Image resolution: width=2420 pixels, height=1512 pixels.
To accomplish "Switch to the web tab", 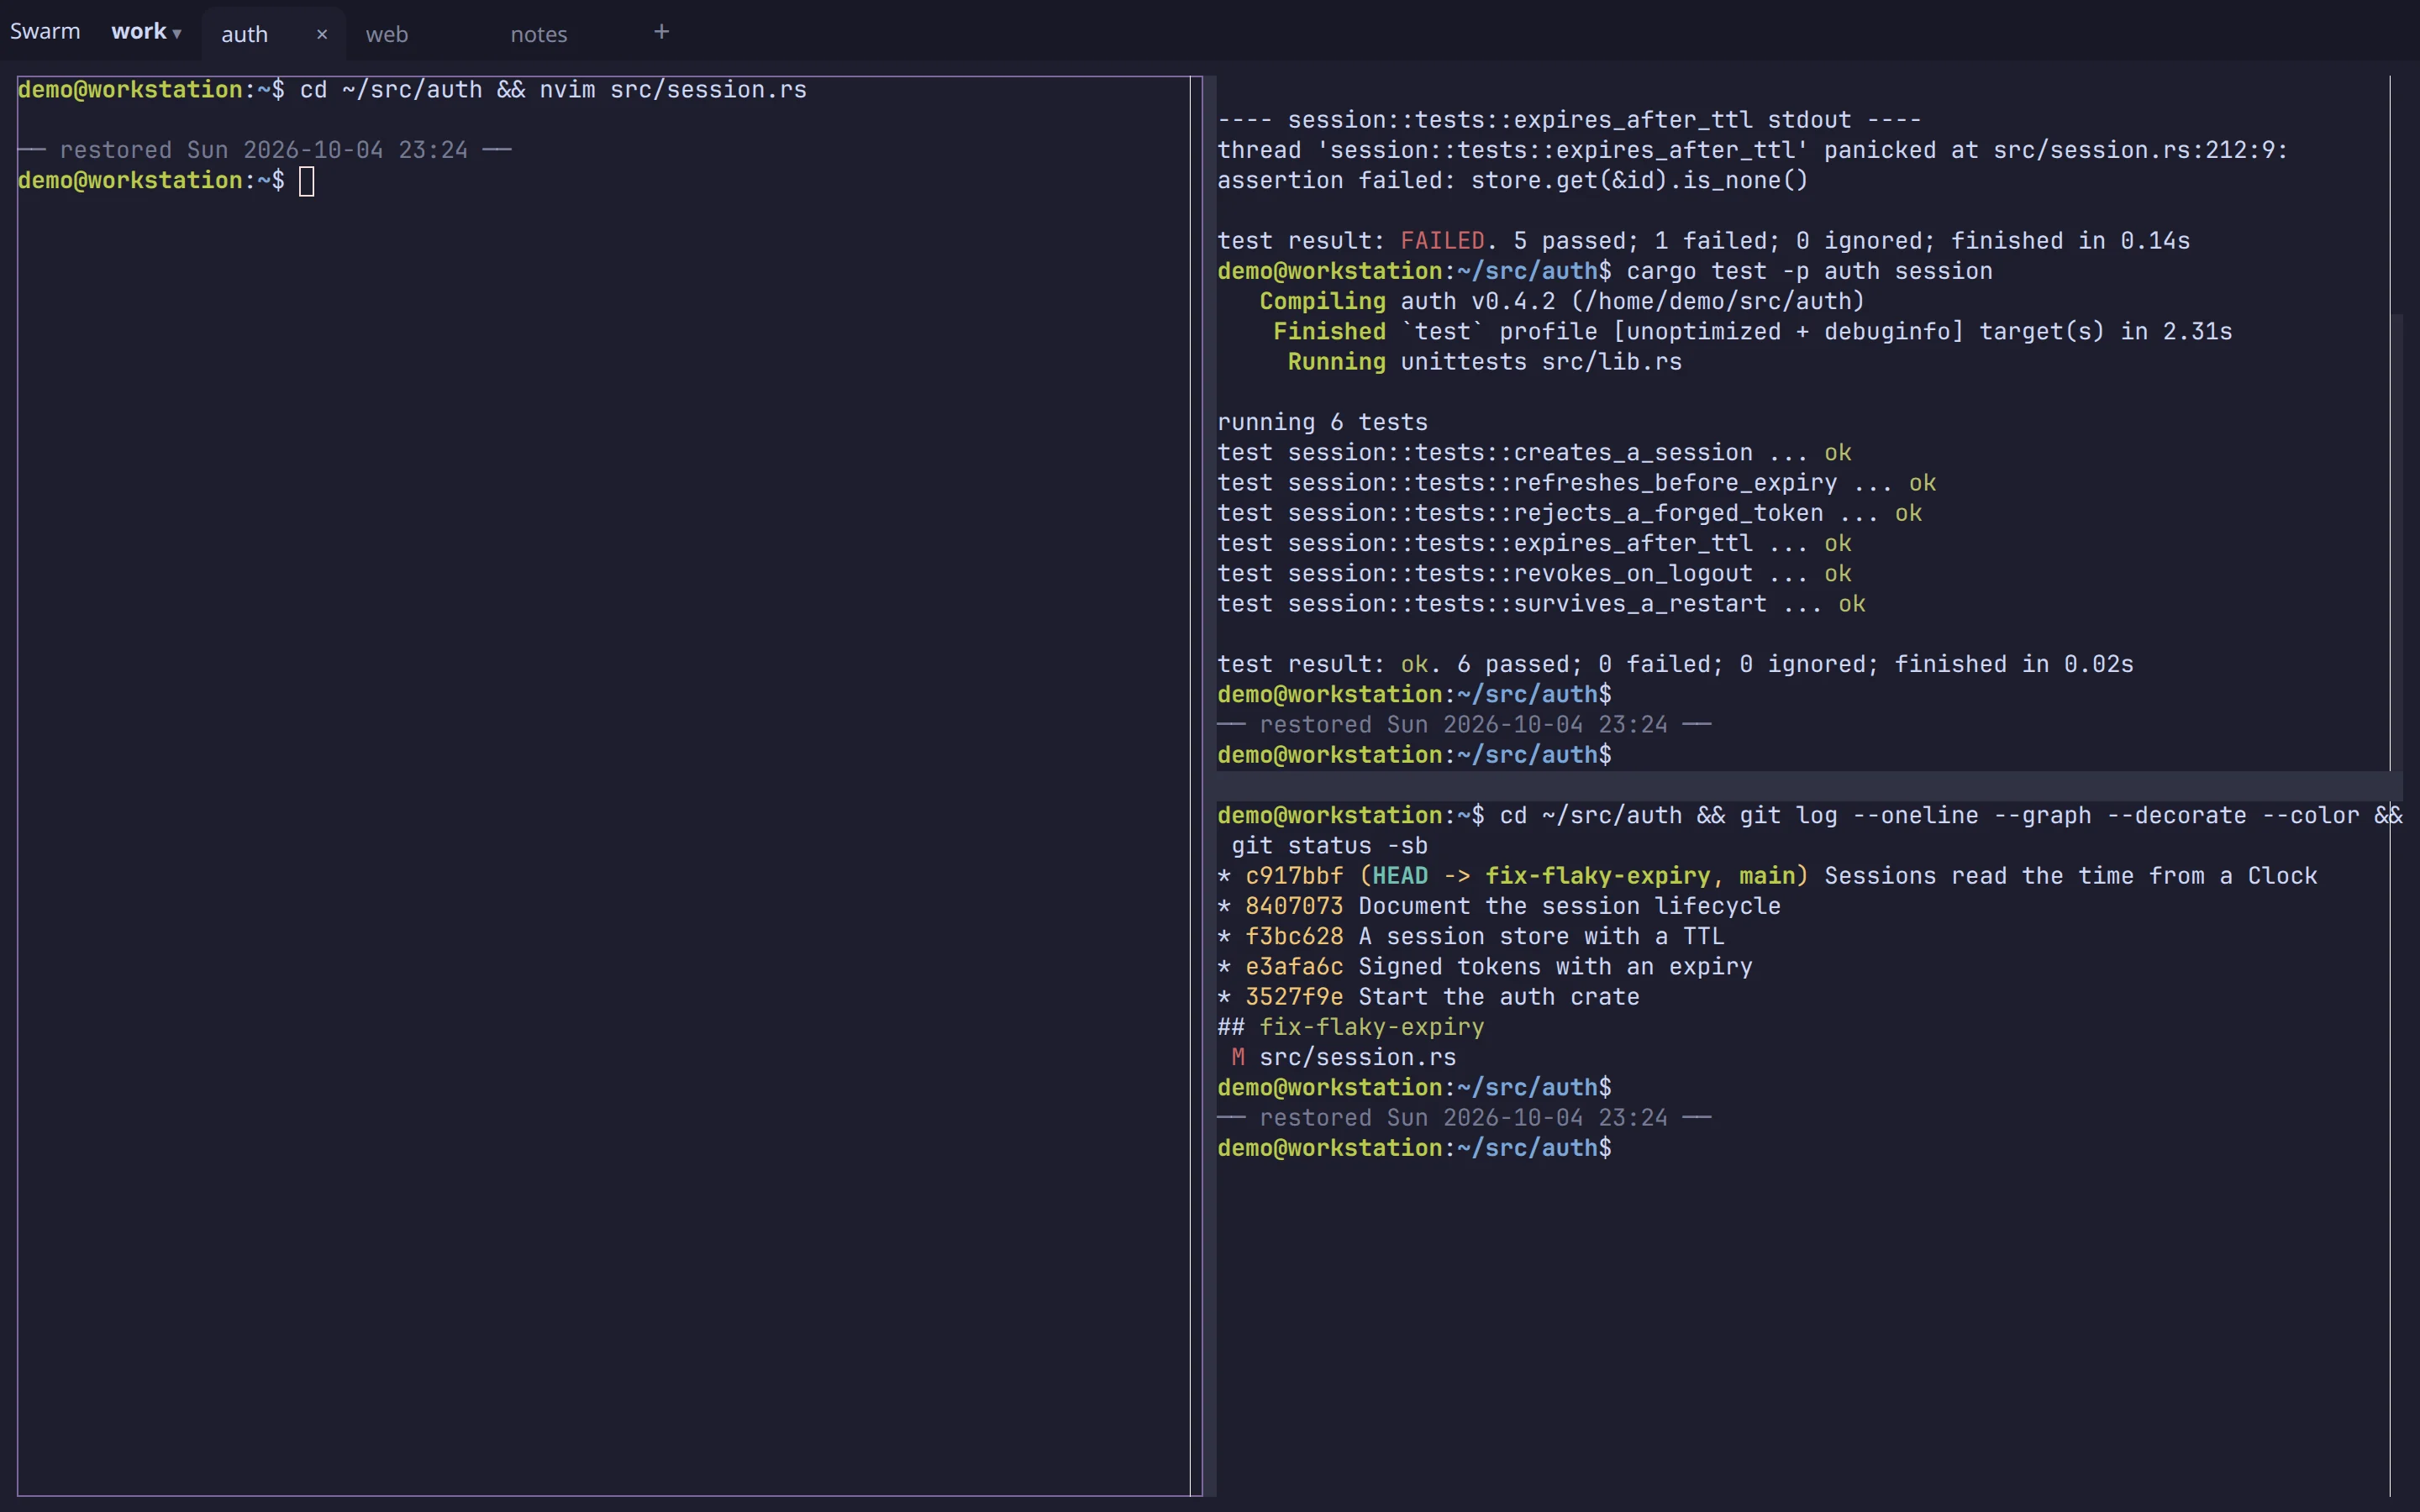I will click(387, 34).
